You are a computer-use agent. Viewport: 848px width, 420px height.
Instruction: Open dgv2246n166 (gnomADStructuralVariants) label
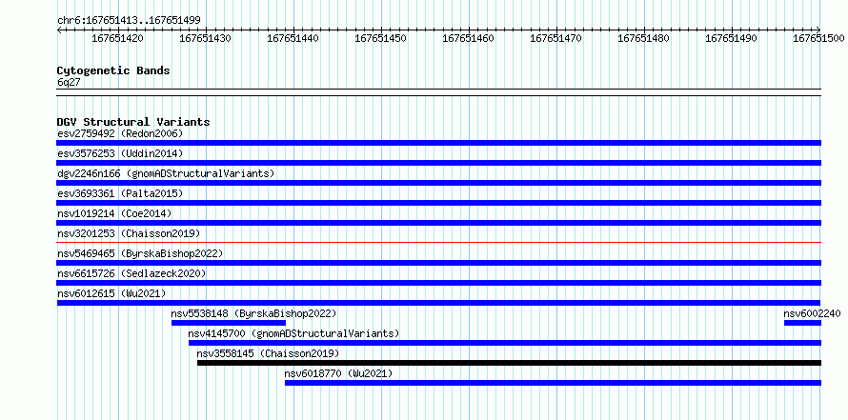click(x=166, y=173)
